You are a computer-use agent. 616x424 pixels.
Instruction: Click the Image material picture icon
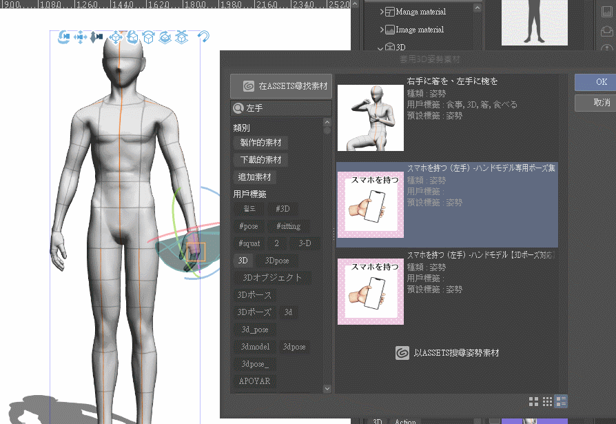[x=390, y=30]
